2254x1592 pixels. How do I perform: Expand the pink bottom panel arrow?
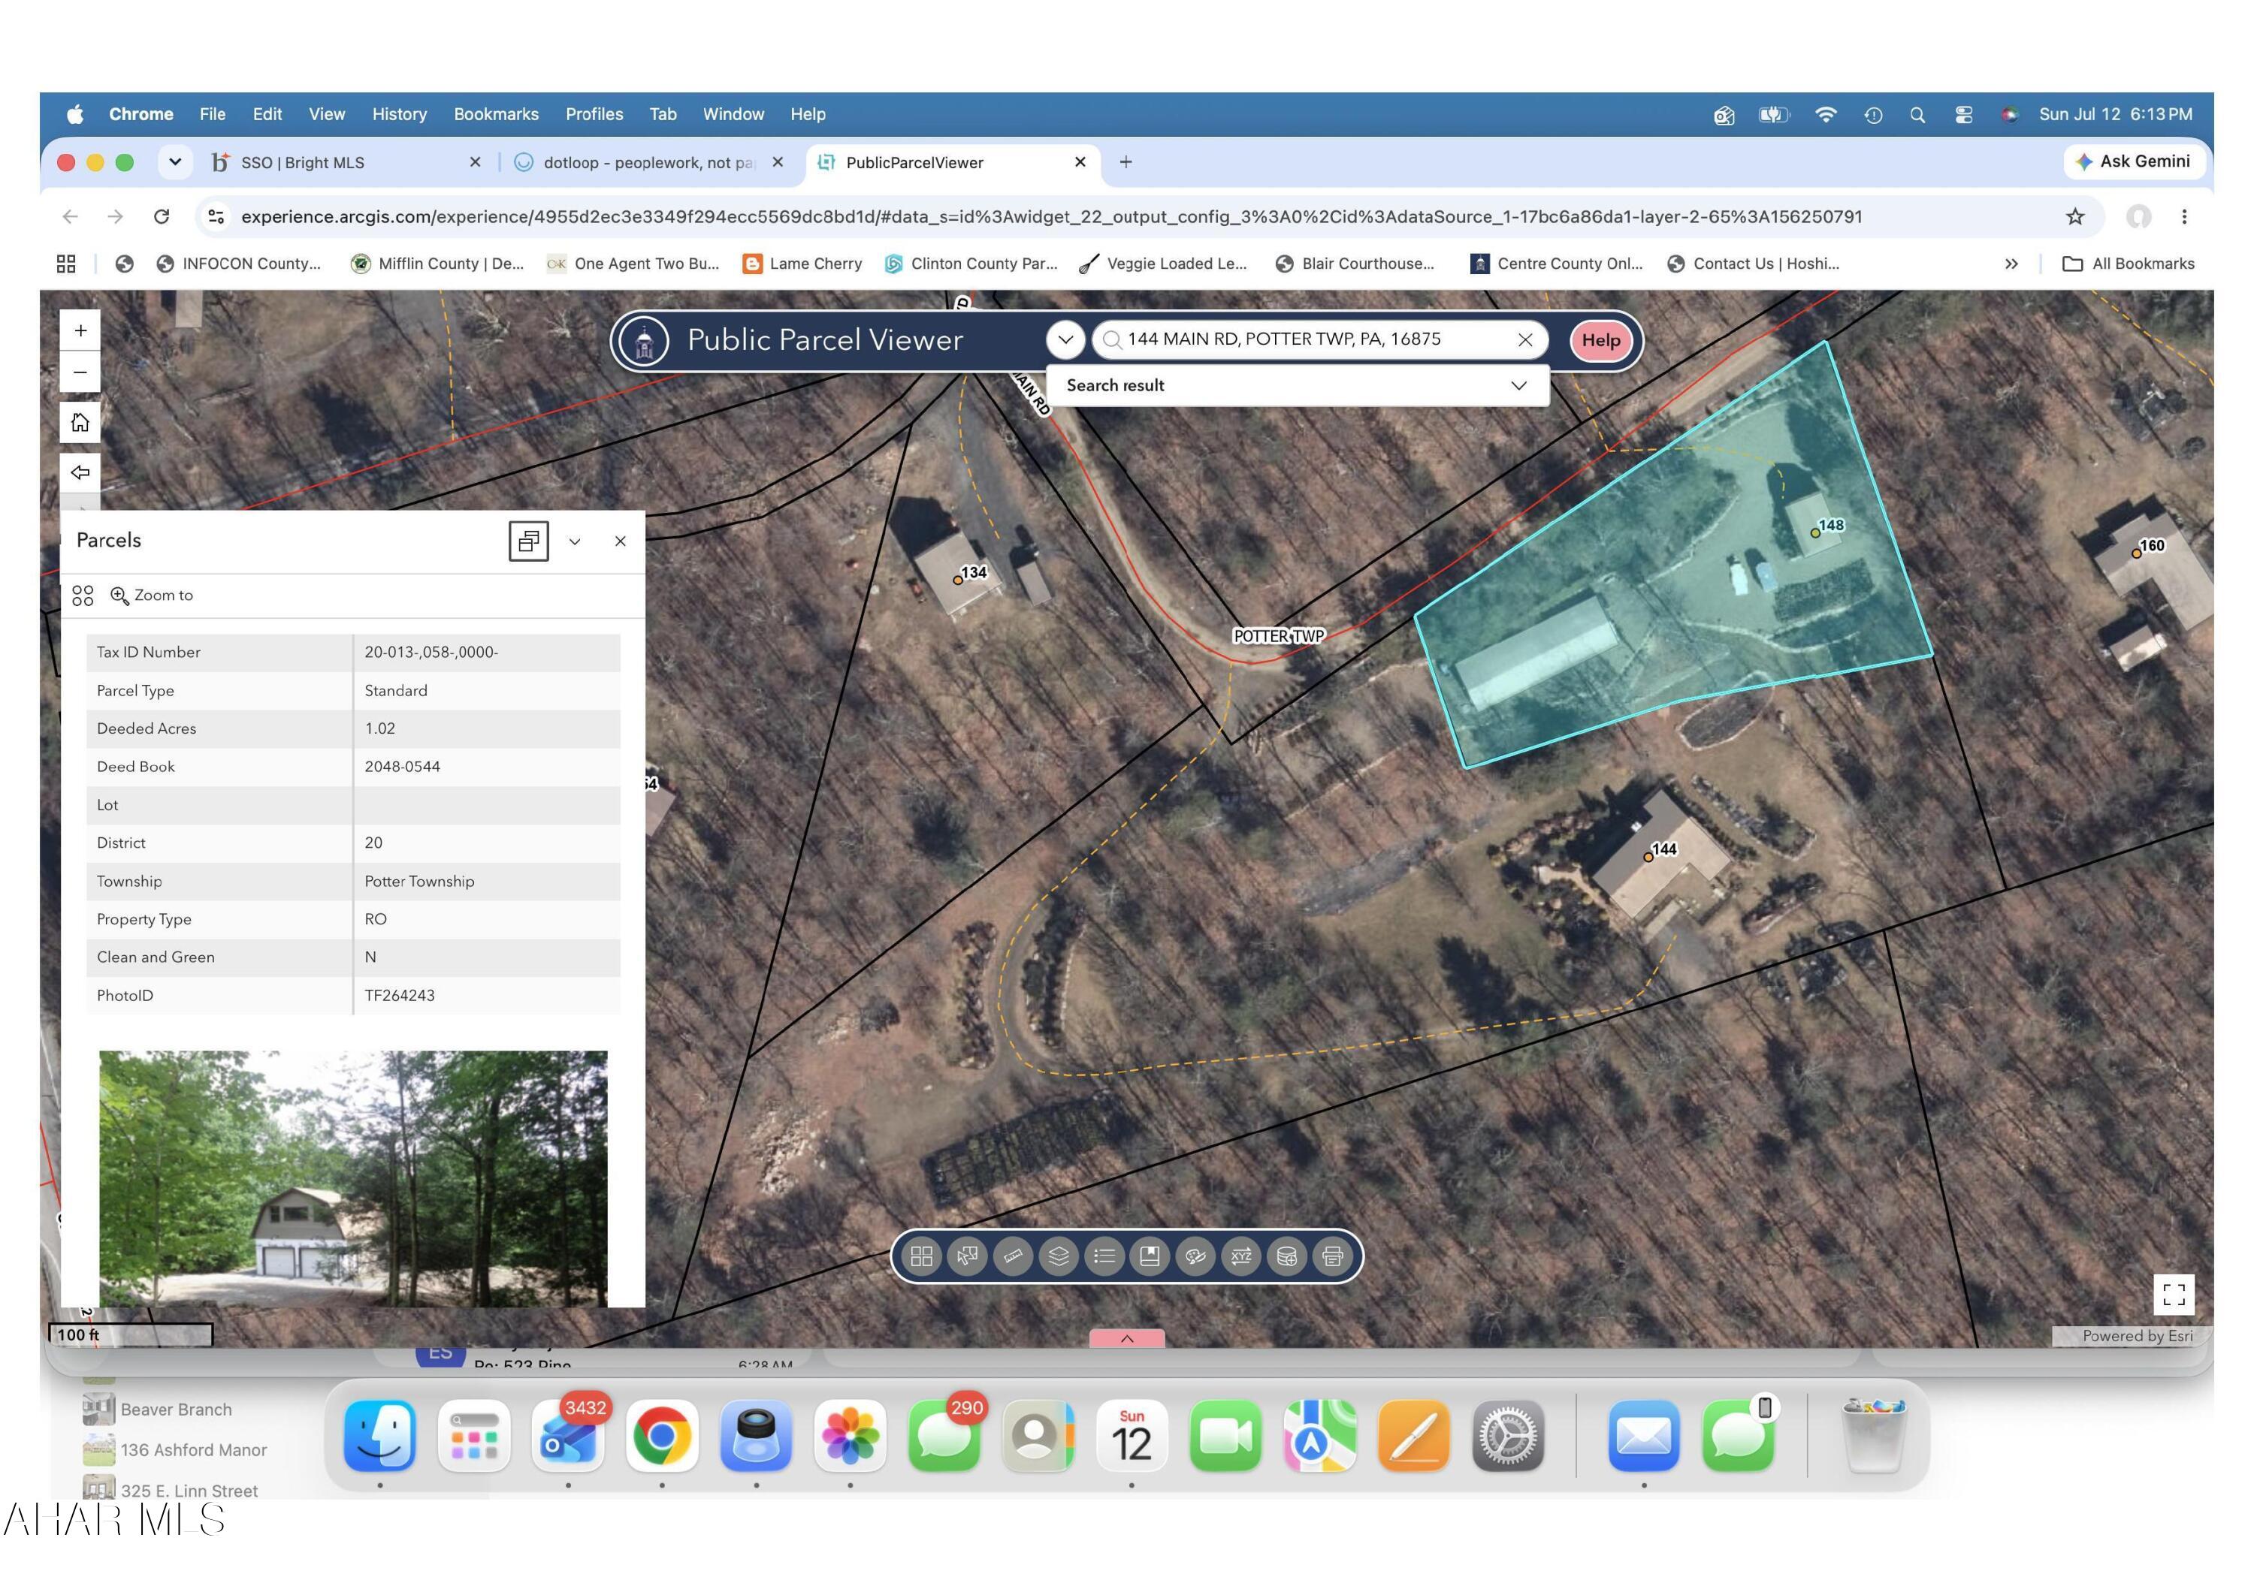1127,1338
